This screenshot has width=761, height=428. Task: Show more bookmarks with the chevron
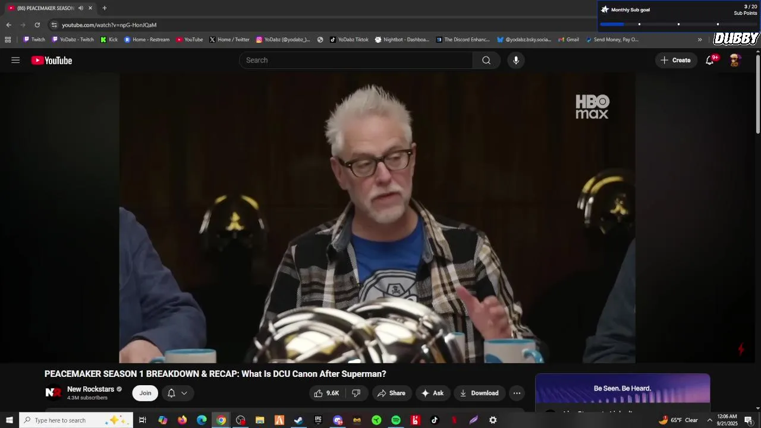[700, 40]
